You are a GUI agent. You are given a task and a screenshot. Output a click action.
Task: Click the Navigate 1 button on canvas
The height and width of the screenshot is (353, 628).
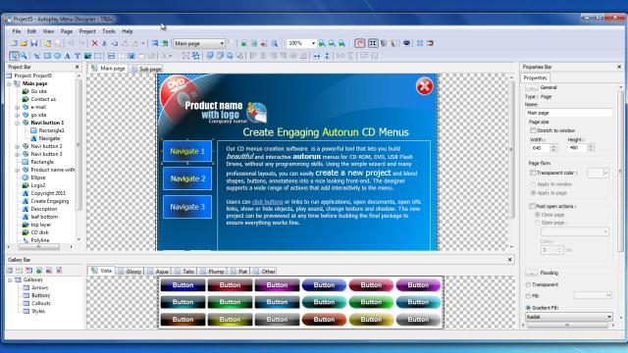187,151
